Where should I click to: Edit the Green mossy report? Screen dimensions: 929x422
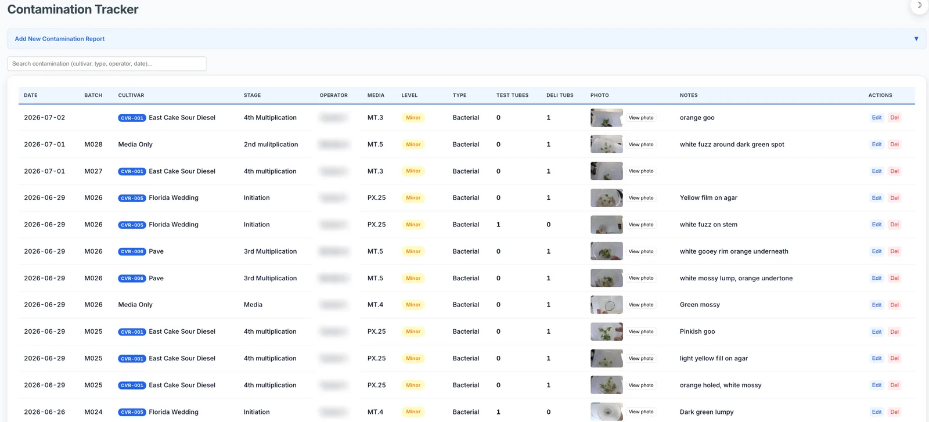(877, 305)
